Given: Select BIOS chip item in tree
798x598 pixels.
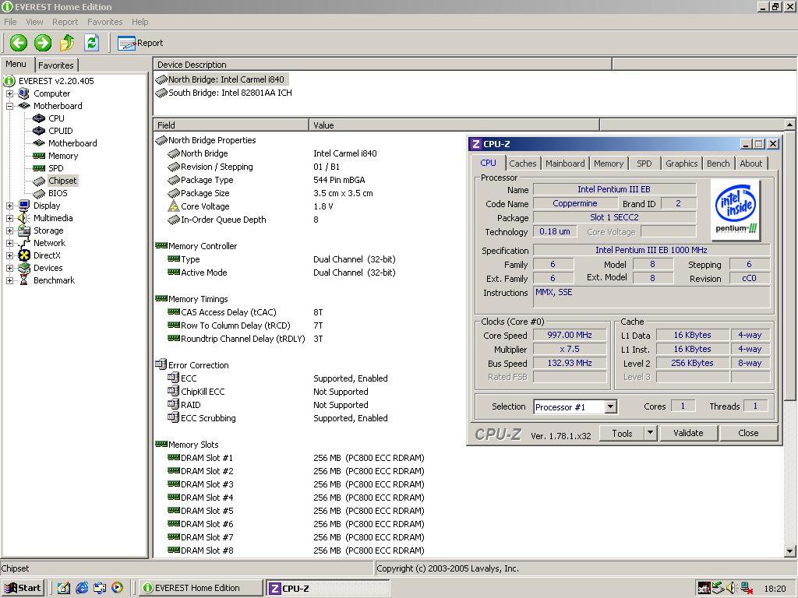Looking at the screenshot, I should pos(50,193).
